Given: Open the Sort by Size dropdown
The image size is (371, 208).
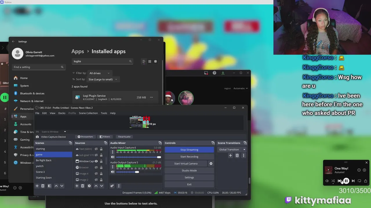Looking at the screenshot, I should coord(103,79).
